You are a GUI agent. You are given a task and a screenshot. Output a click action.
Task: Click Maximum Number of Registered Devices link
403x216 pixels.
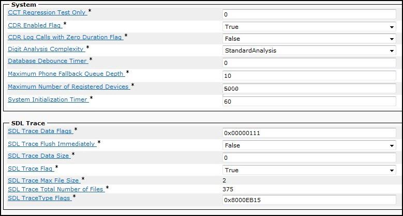[x=69, y=87]
